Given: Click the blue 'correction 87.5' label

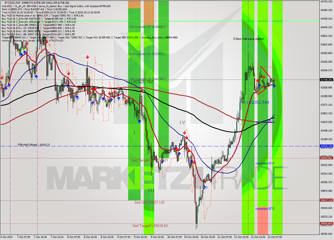Looking at the screenshot, I should tap(265, 209).
